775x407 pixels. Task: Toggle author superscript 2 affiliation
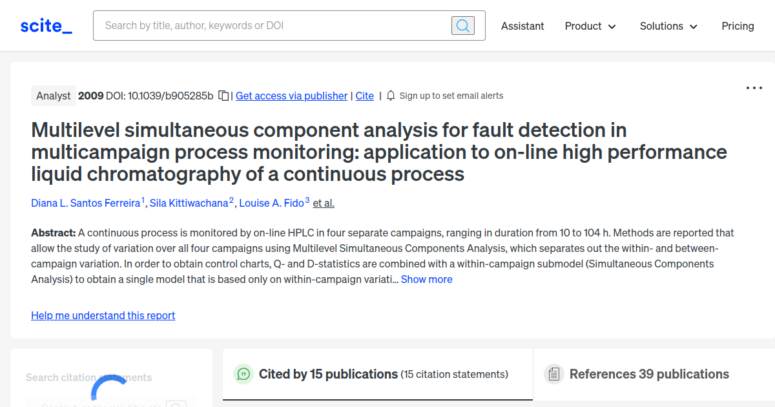[x=231, y=199]
